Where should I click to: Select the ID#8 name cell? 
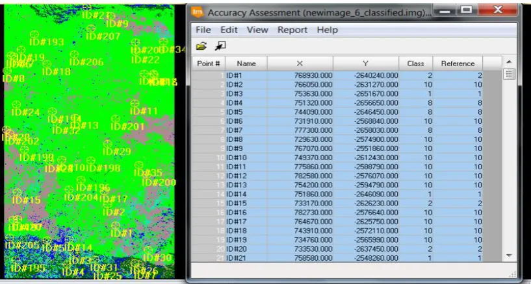click(246, 139)
